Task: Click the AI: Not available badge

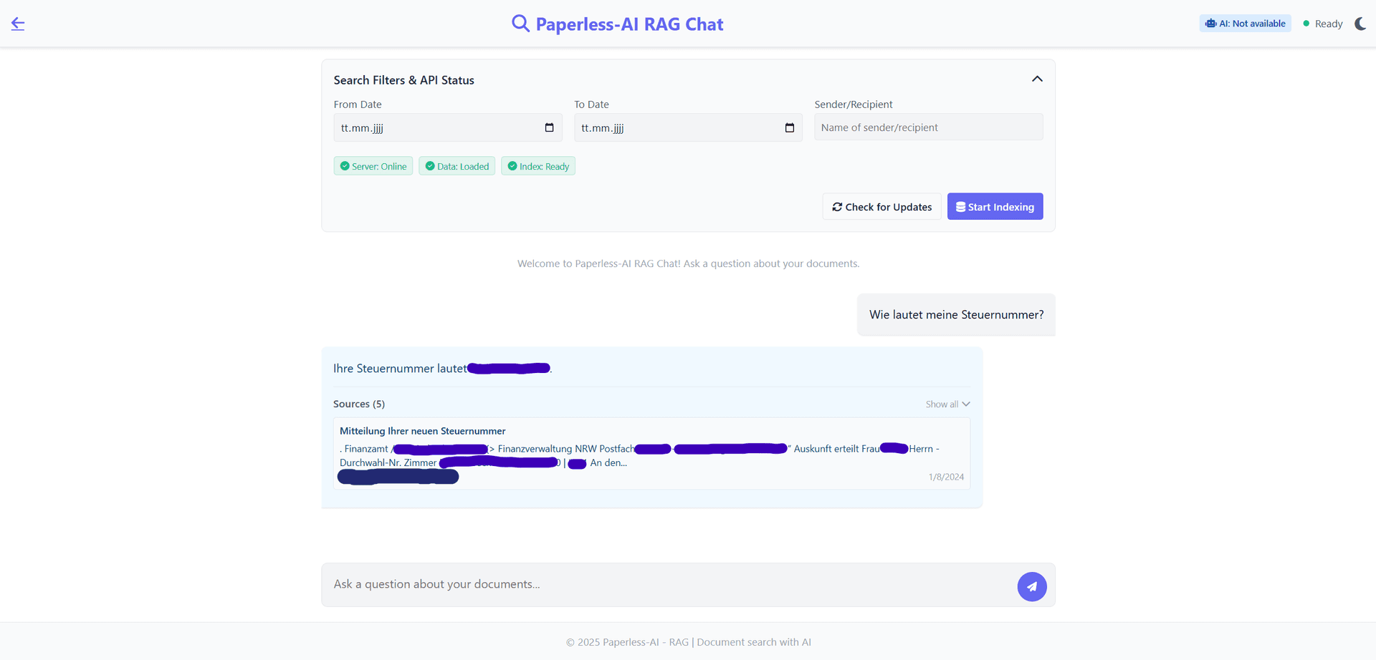Action: click(1245, 24)
